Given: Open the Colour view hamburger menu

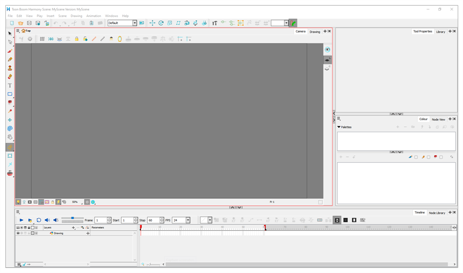Looking at the screenshot, I should coord(339,118).
